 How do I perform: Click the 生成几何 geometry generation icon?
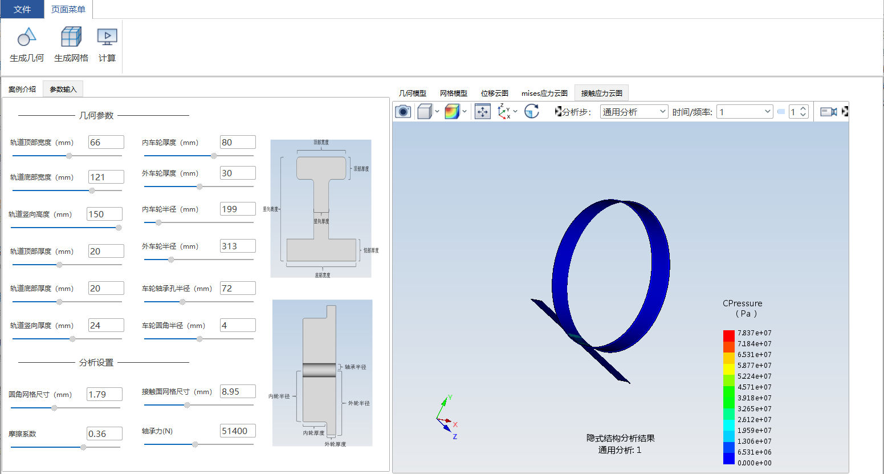[x=26, y=38]
